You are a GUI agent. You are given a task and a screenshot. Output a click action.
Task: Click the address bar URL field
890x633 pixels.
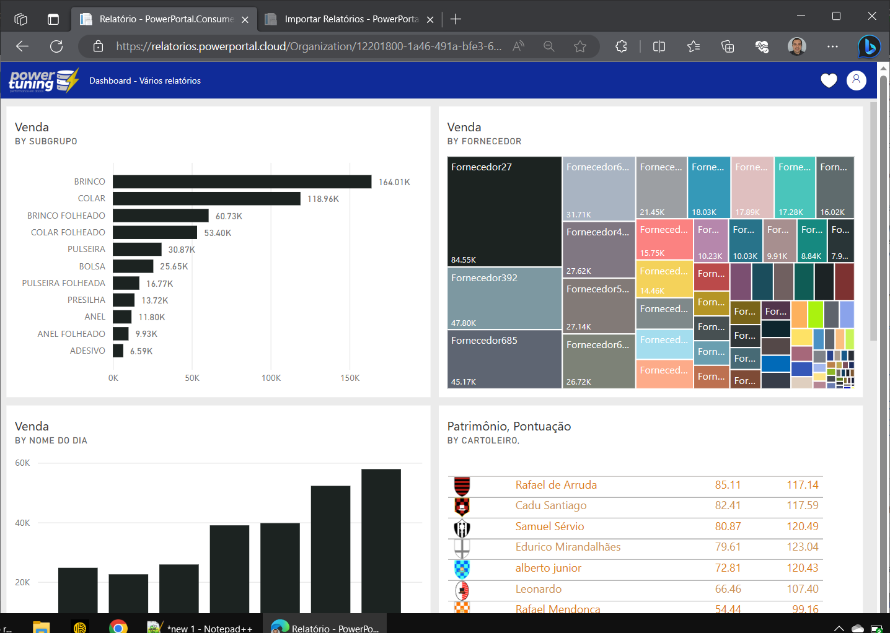point(309,46)
